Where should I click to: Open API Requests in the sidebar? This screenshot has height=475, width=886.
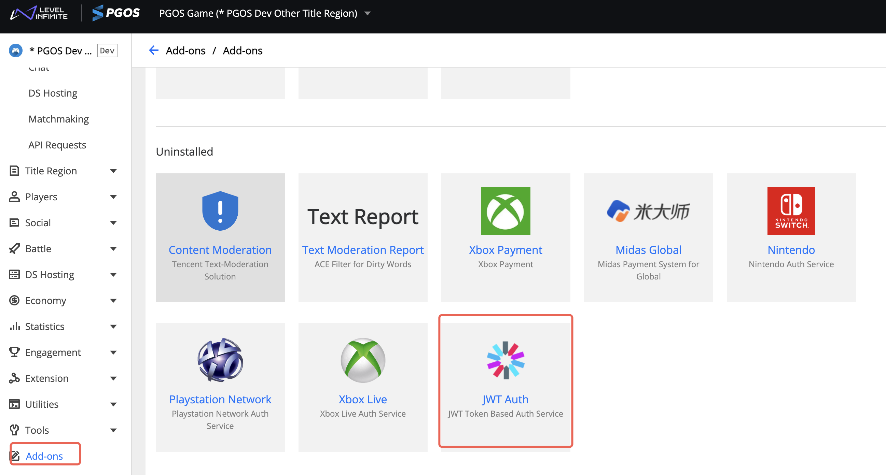click(x=57, y=145)
